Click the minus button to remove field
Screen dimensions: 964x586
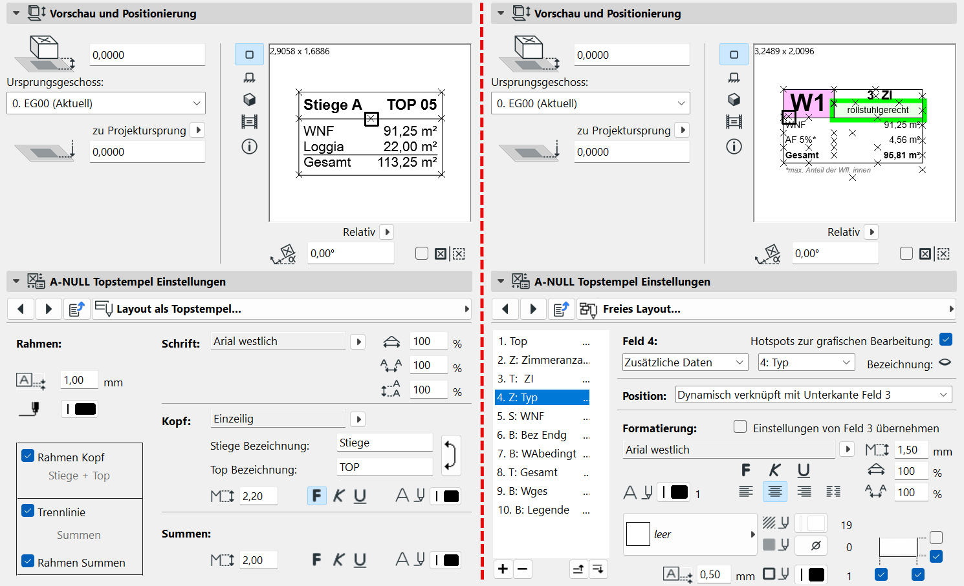(523, 569)
